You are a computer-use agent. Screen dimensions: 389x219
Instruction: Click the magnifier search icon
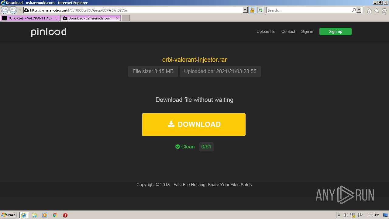[354, 10]
